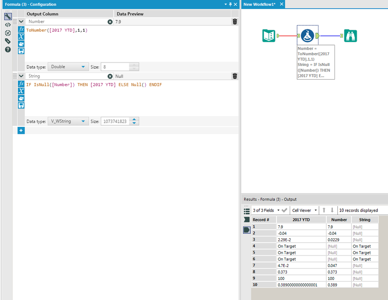Select the Browse tool on canvas
The width and height of the screenshot is (388, 300).
[350, 36]
